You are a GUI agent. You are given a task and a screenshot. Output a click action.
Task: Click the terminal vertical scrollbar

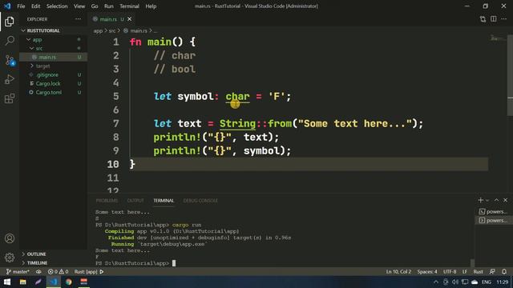click(x=472, y=262)
